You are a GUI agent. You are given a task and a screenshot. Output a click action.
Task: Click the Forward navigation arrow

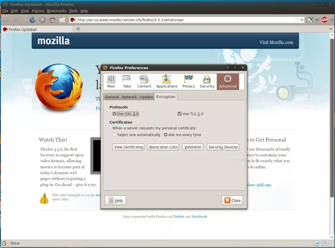tap(16, 20)
